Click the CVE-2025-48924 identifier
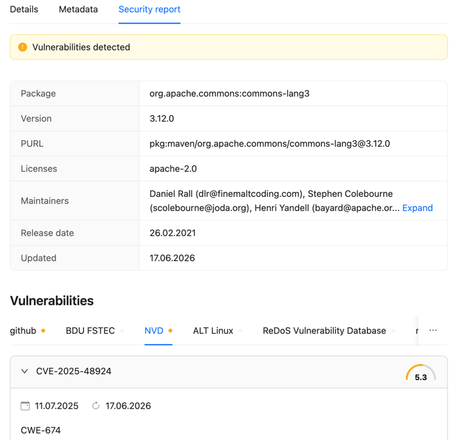457x440 pixels. [73, 371]
